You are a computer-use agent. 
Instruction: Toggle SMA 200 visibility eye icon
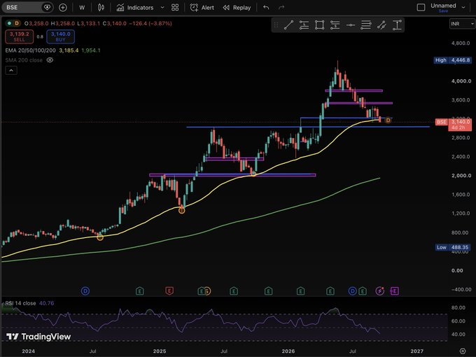click(50, 60)
